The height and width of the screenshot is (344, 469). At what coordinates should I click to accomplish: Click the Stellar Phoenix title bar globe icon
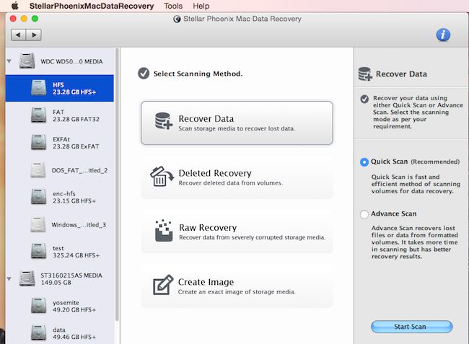[x=177, y=19]
